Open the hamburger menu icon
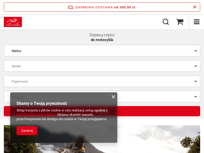This screenshot has height=153, width=204. click(196, 22)
